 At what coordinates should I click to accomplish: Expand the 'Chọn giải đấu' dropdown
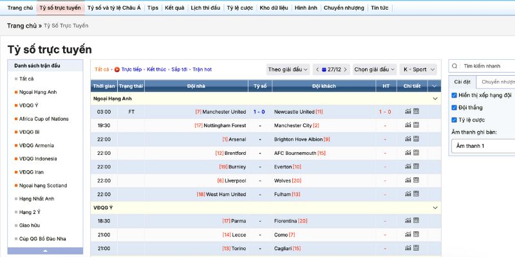point(375,69)
